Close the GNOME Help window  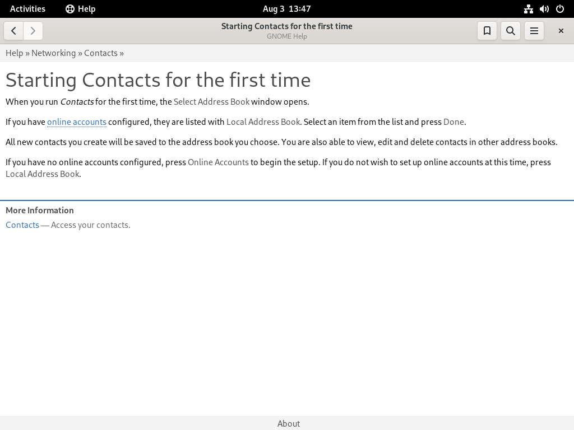(x=561, y=31)
